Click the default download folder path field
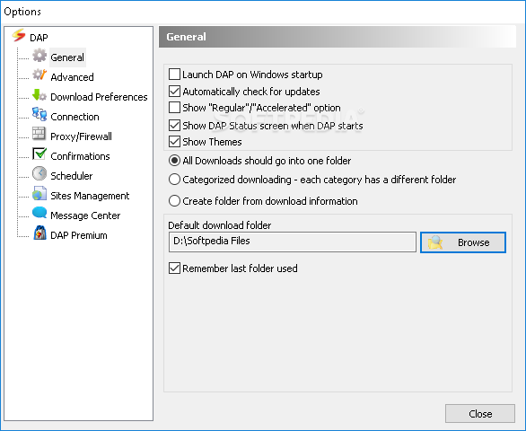Viewport: 526px width, 431px height. coord(293,242)
